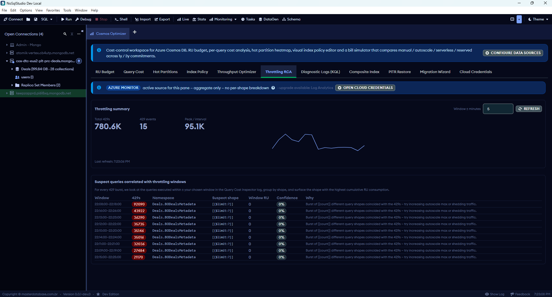Select the Throttling RCA tab
Screen dimensions: 552x297
tap(279, 72)
